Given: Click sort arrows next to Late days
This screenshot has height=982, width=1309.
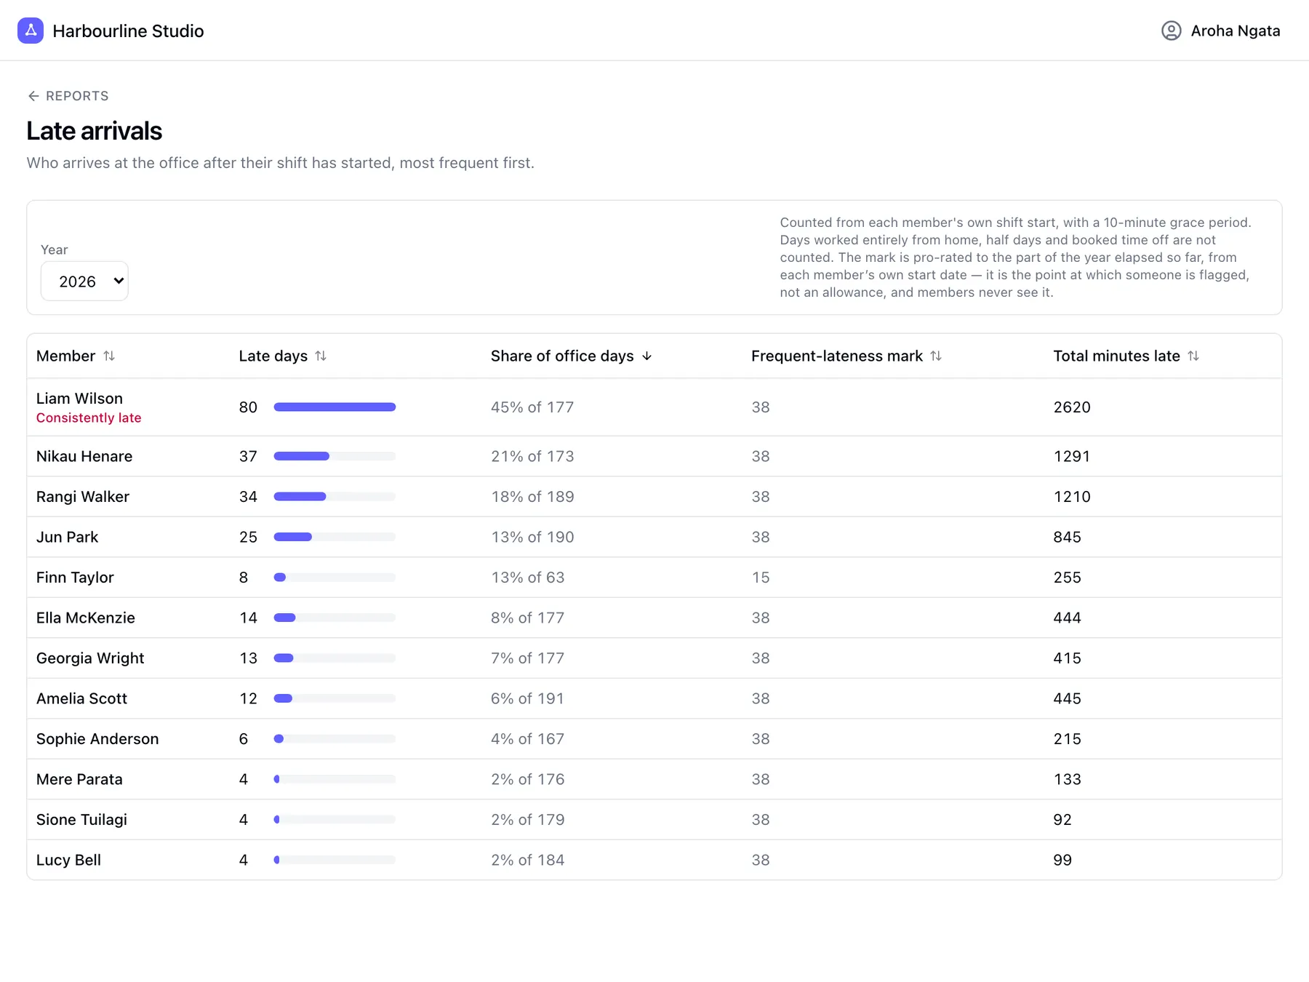Looking at the screenshot, I should 321,356.
